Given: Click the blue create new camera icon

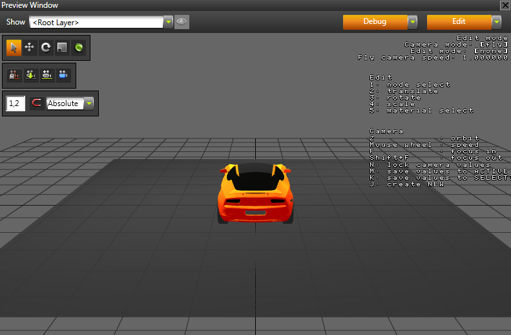Looking at the screenshot, I should coord(63,75).
